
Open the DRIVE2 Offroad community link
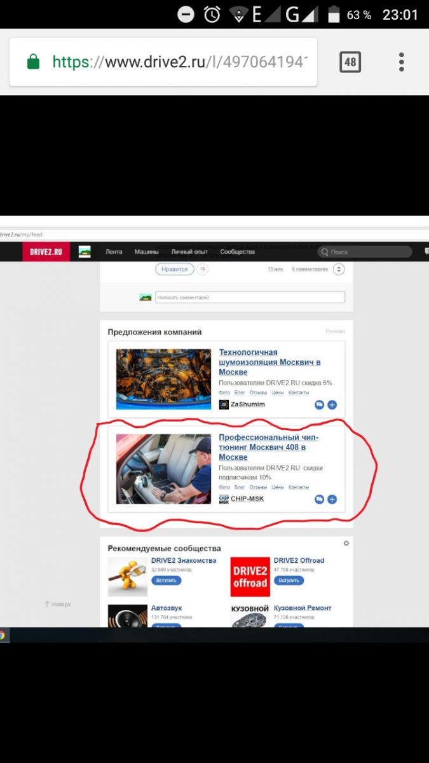[x=299, y=561]
